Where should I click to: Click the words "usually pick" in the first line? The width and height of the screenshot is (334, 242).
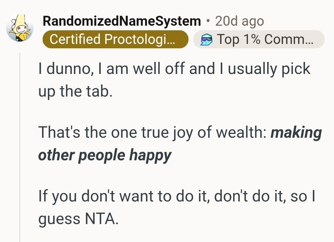[269, 68]
